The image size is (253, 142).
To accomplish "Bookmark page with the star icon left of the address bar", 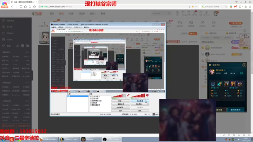I will 34,7.
